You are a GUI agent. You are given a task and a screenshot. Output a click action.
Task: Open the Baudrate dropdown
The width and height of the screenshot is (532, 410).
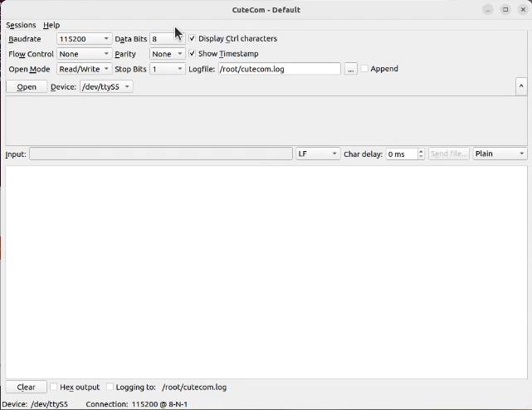(x=84, y=39)
